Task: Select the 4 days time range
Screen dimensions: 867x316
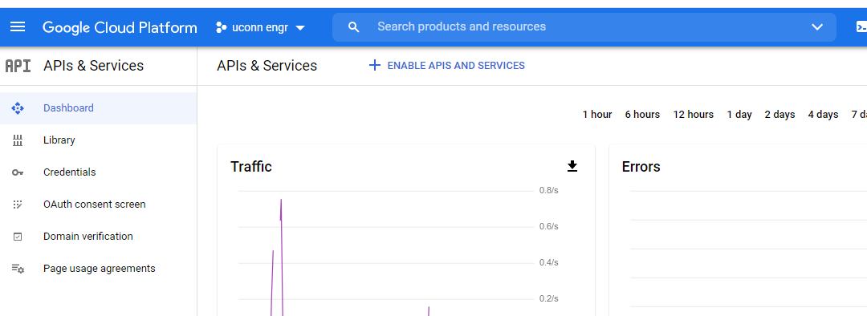Action: [824, 115]
